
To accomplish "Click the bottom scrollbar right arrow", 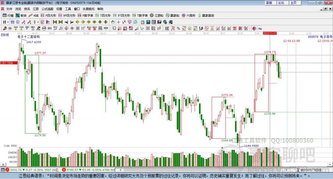I will (286, 170).
